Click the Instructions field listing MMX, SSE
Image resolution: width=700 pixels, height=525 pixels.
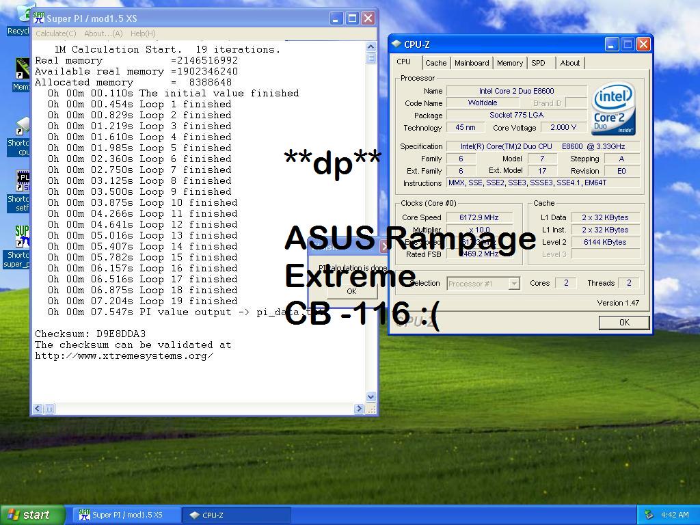(x=543, y=183)
